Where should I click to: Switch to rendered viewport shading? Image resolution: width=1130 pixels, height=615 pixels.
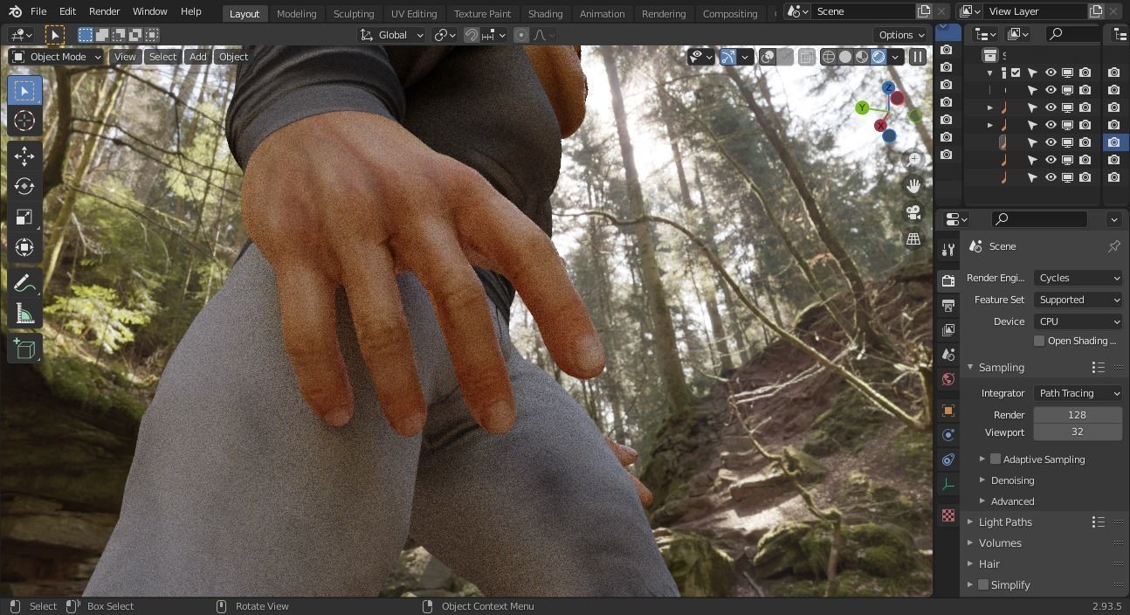[879, 57]
